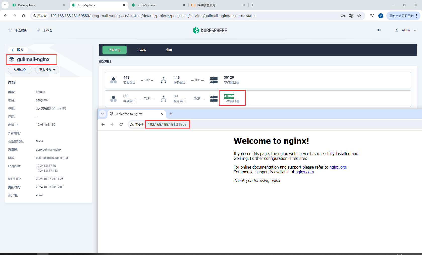422x255 pixels.
Task: Click the endpoint 10.244.0.37:80
Action: 46,166
